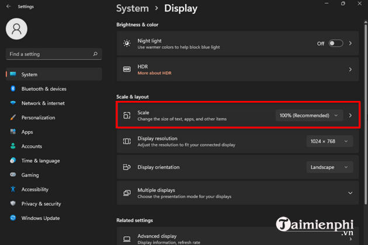Click the Night light sun icon

pyautogui.click(x=127, y=43)
